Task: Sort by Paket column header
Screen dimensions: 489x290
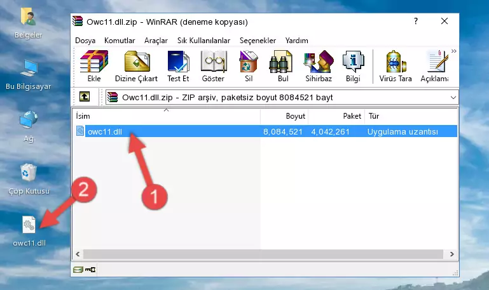Action: click(x=336, y=116)
